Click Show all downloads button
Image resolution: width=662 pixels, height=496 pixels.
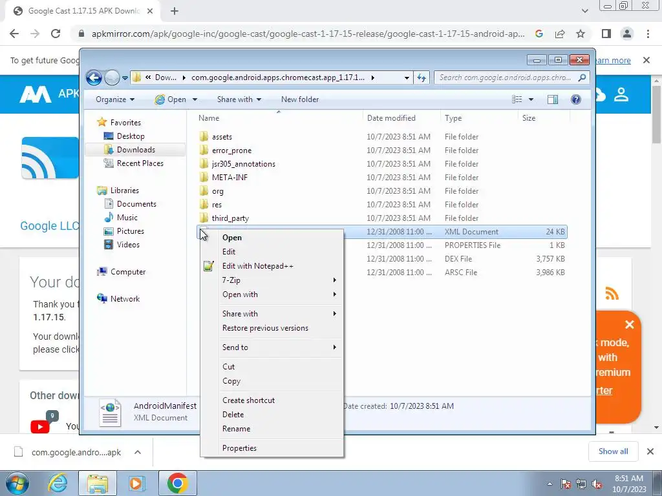coord(613,451)
